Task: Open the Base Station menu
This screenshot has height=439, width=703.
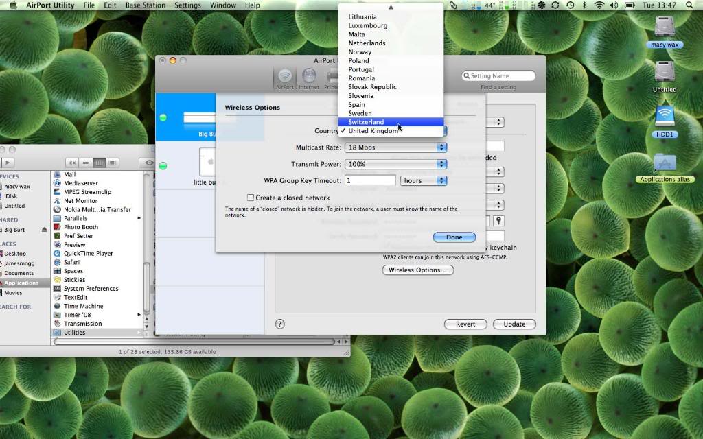Action: [x=146, y=5]
